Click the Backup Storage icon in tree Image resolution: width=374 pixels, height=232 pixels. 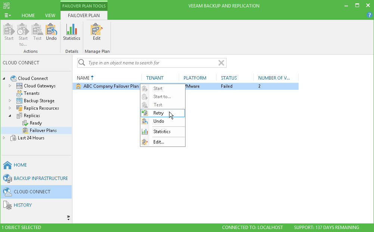tap(19, 100)
